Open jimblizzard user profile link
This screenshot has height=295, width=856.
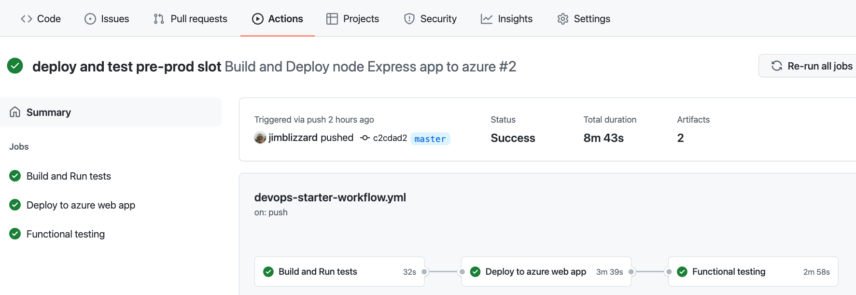pyautogui.click(x=293, y=138)
